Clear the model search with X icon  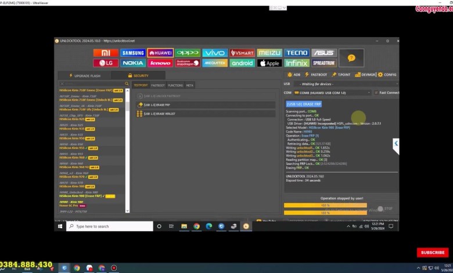62,84
